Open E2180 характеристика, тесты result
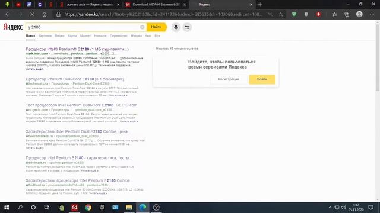 79,158
